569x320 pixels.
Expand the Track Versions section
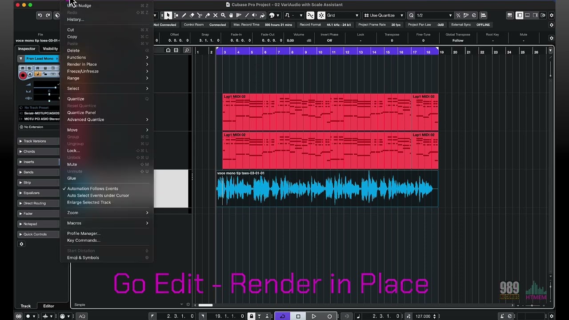tap(38, 141)
